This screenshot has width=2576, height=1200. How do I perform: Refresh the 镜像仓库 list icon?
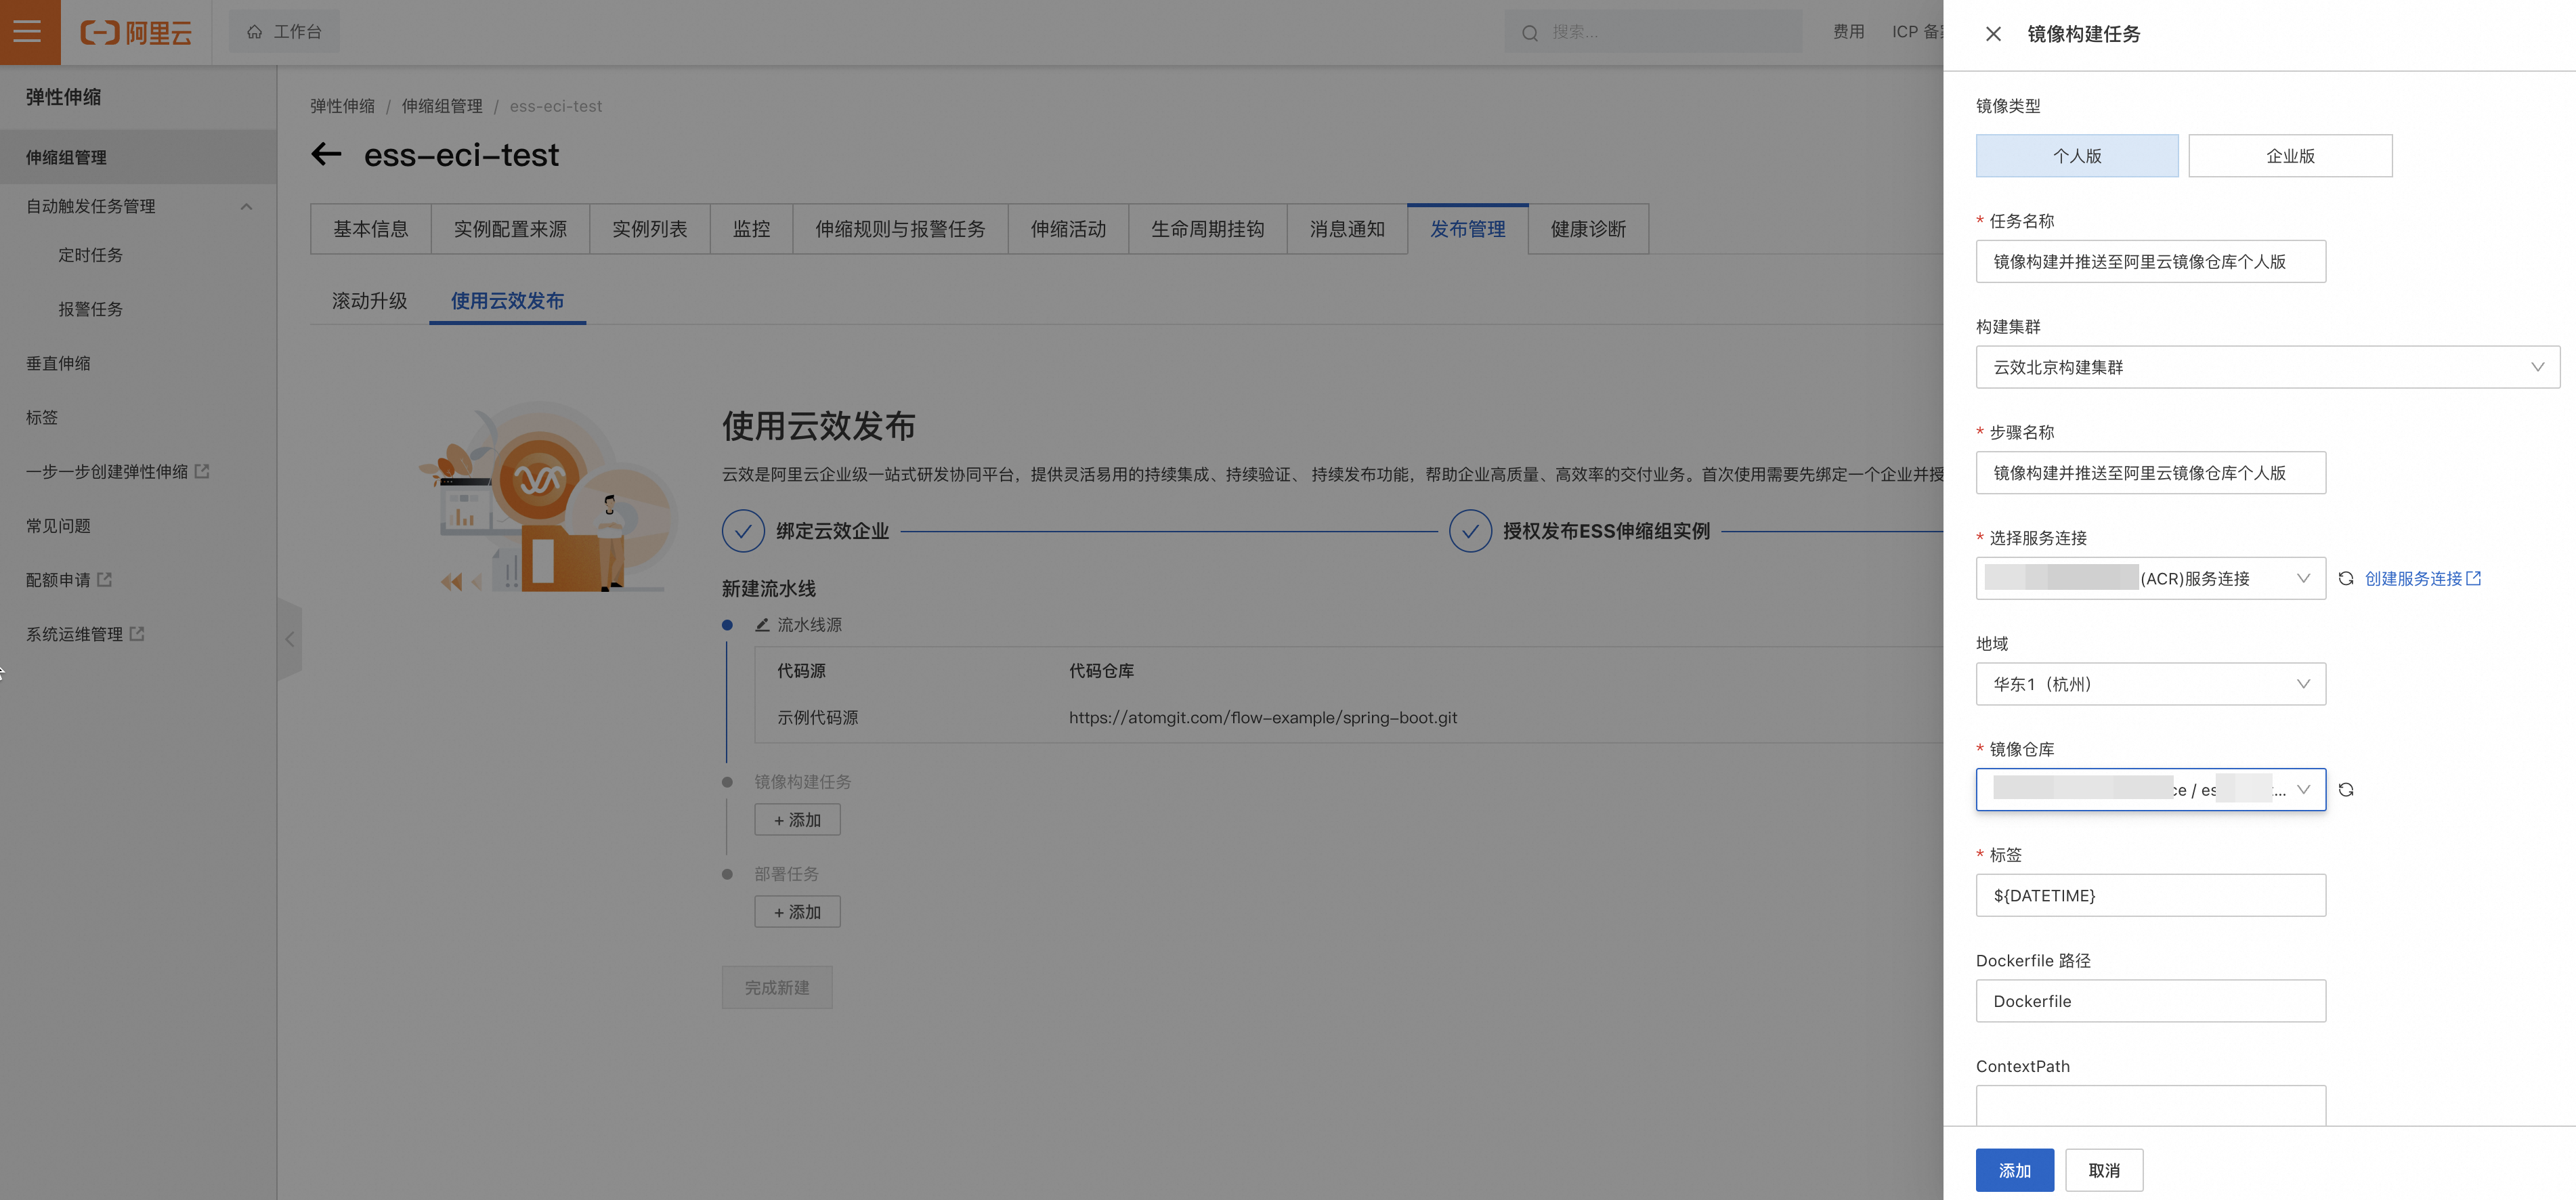(2346, 790)
